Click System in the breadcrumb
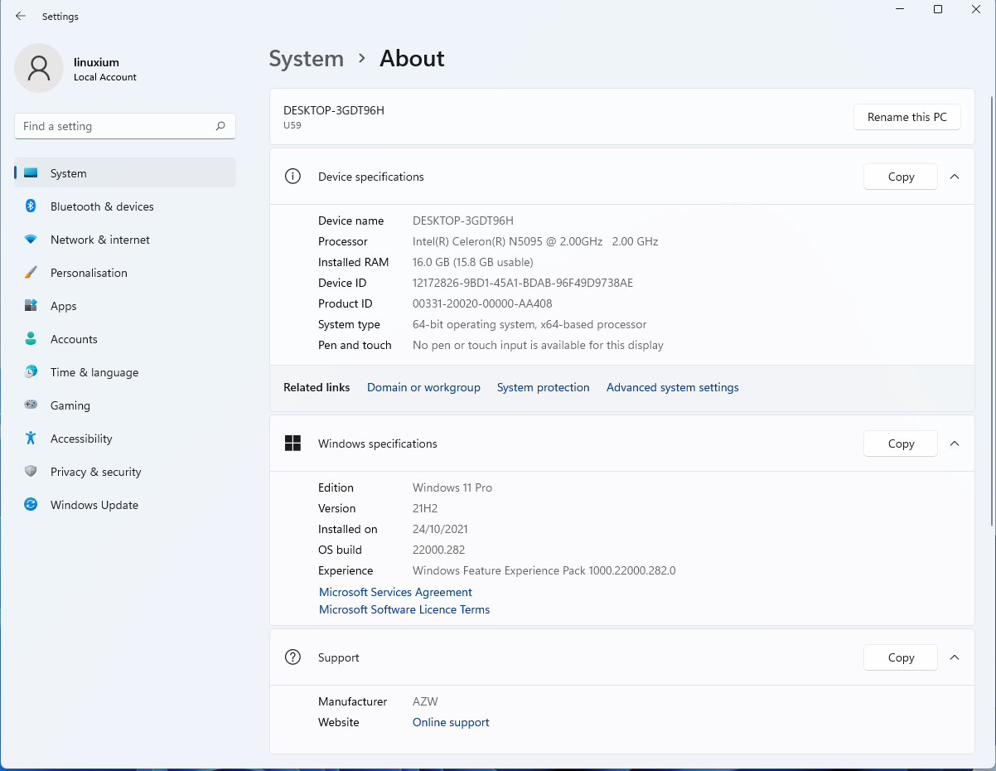996x771 pixels. click(306, 59)
